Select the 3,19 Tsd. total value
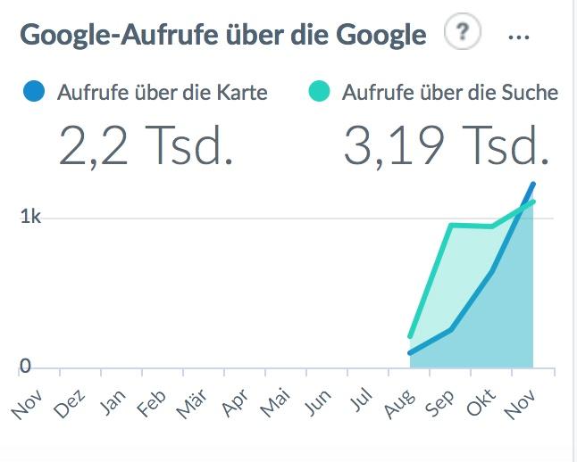577x462 pixels. 446,145
